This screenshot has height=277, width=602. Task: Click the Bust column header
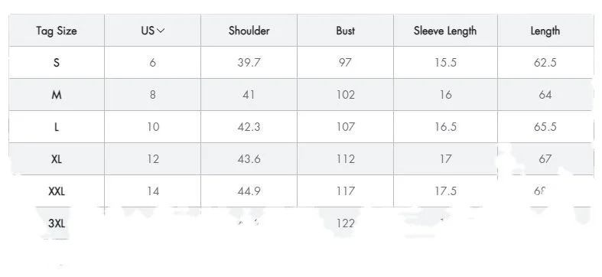[x=345, y=31]
